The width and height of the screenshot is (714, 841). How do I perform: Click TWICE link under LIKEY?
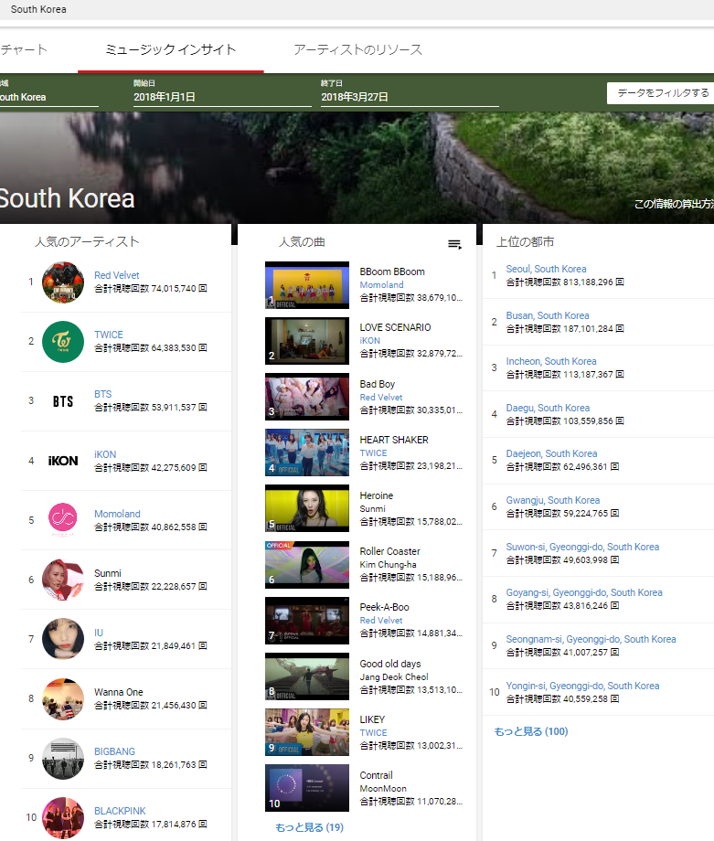click(373, 732)
